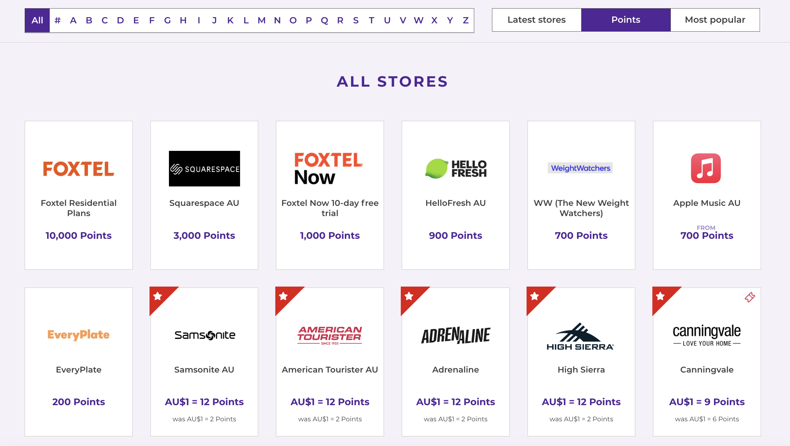Filter stores by letter J
The image size is (790, 446).
click(x=214, y=20)
